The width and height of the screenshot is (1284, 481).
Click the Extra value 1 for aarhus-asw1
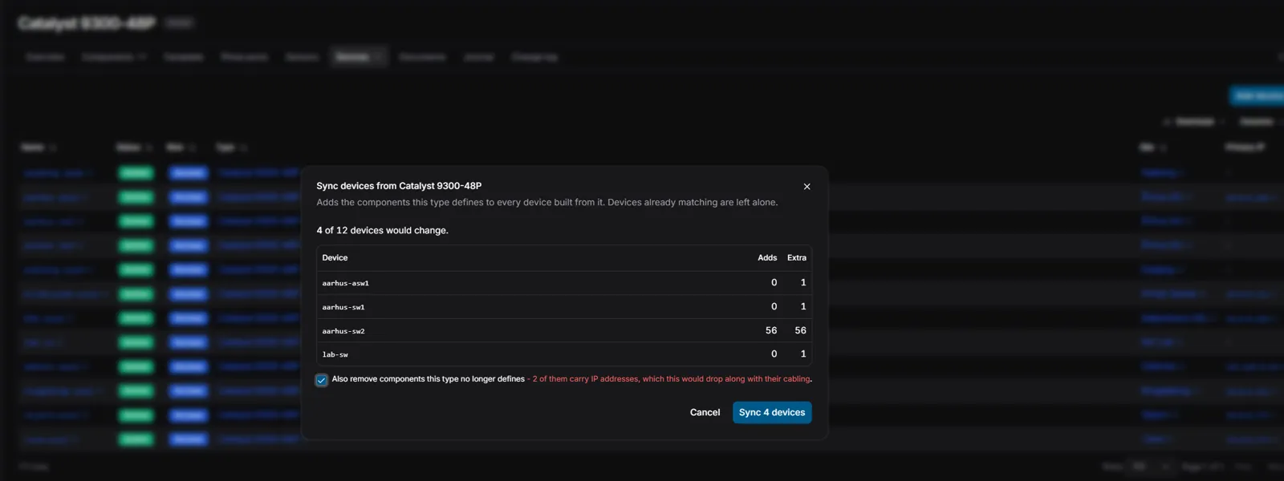click(x=803, y=282)
